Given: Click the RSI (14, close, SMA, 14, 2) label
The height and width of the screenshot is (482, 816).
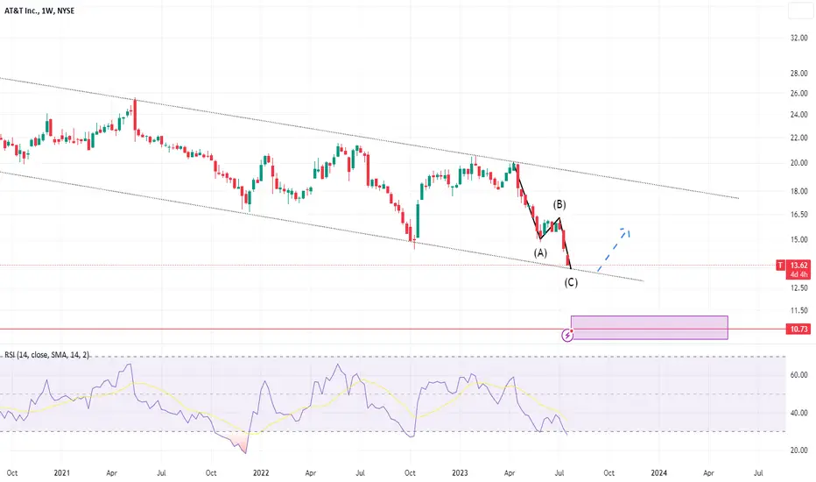Looking at the screenshot, I should pyautogui.click(x=46, y=355).
